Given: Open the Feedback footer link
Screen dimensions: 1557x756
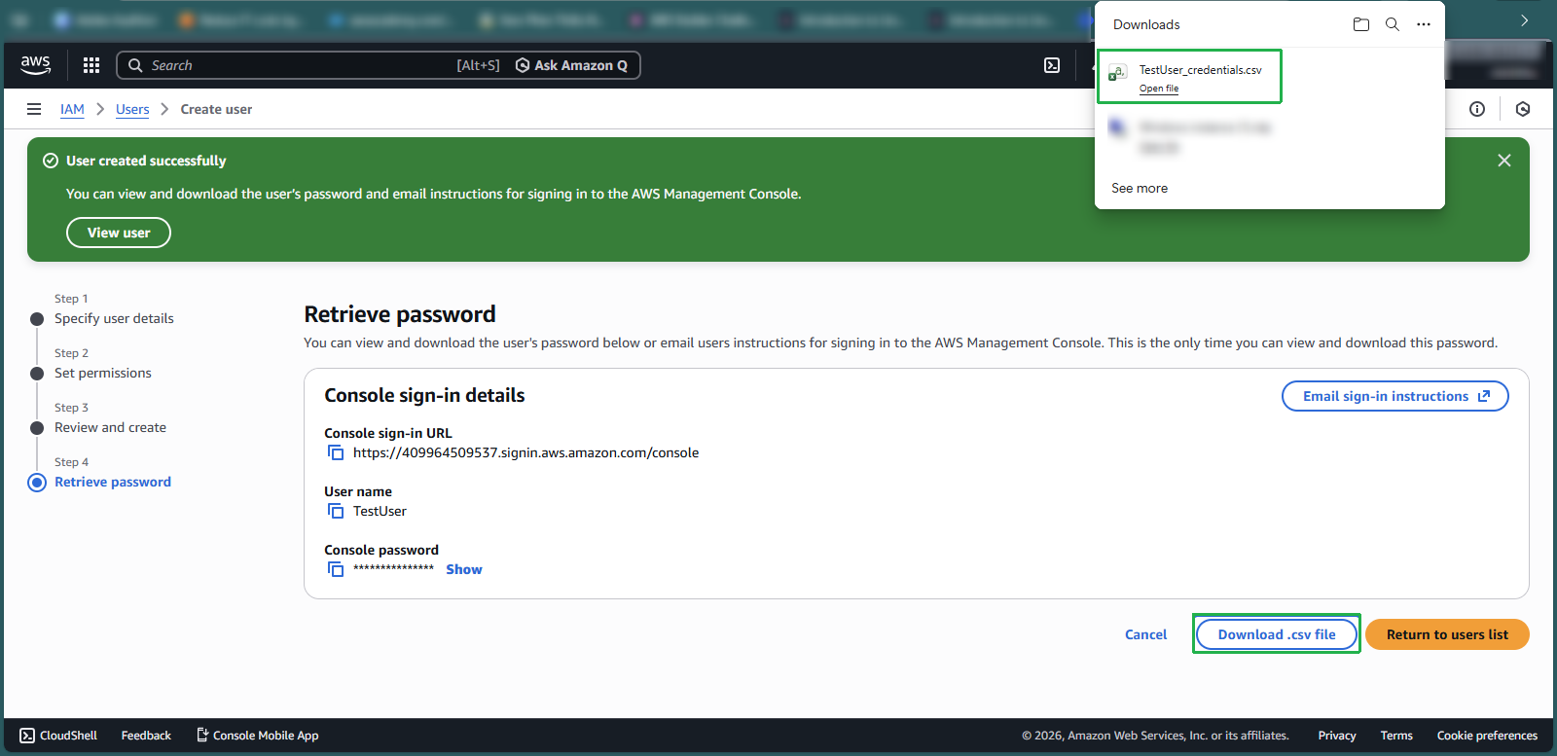Looking at the screenshot, I should click(x=146, y=736).
